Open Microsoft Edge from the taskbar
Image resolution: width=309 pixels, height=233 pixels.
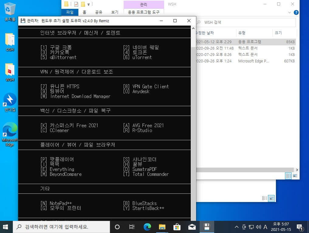point(147,227)
